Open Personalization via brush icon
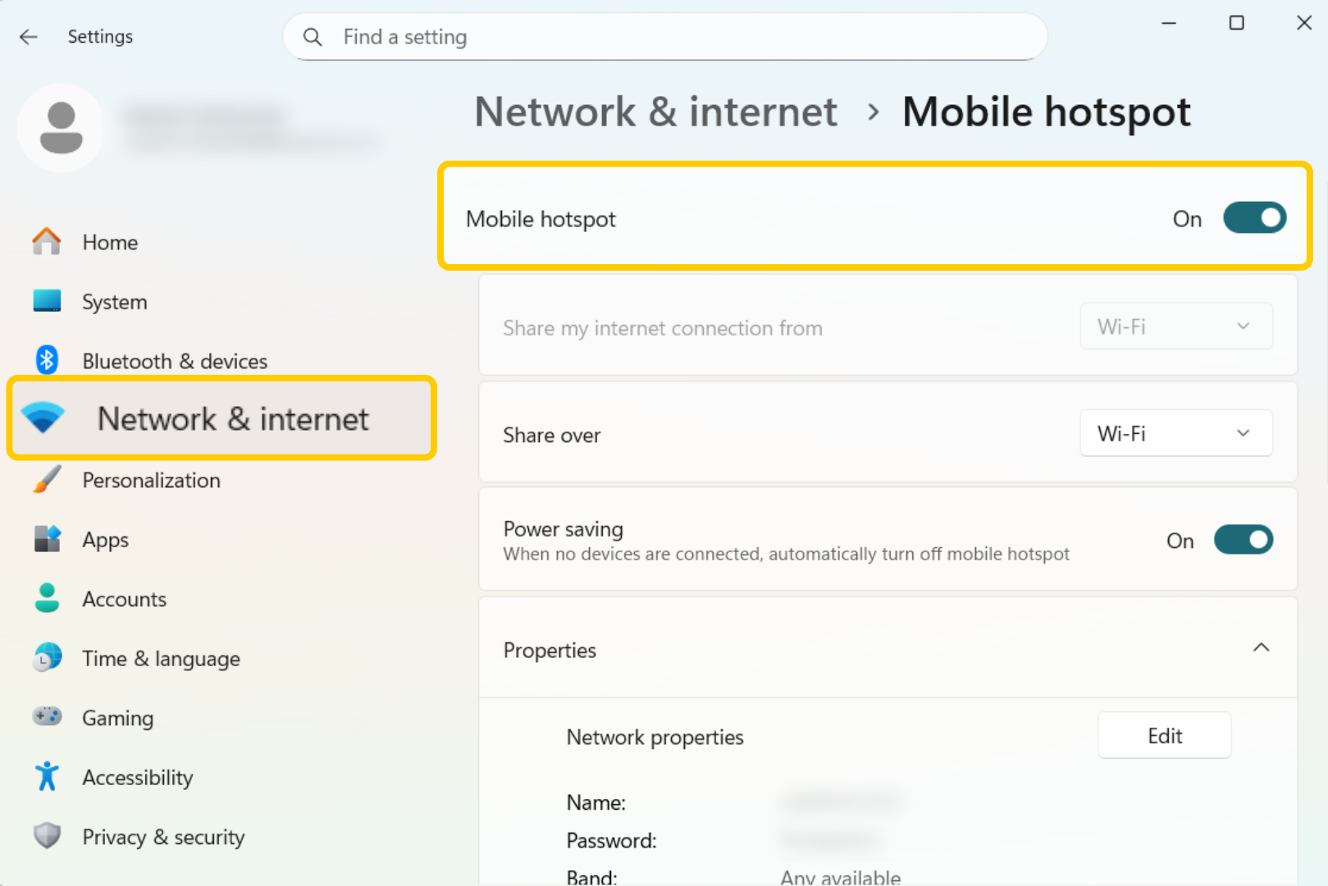The image size is (1328, 886). click(x=47, y=479)
